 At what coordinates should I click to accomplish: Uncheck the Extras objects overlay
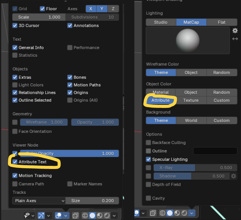tap(15, 77)
